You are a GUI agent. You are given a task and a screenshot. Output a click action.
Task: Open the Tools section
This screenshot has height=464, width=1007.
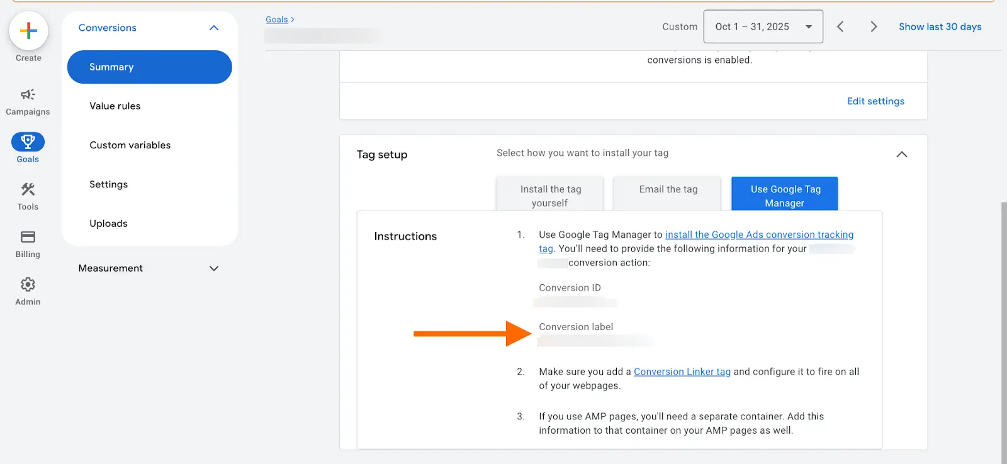(x=28, y=197)
